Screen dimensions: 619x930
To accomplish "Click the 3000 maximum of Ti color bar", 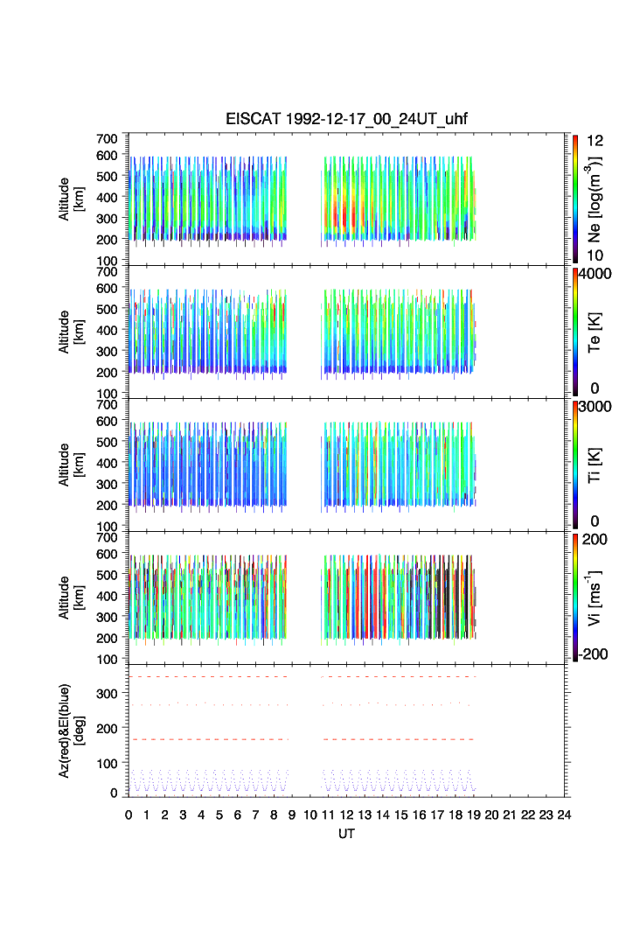I will click(x=595, y=406).
